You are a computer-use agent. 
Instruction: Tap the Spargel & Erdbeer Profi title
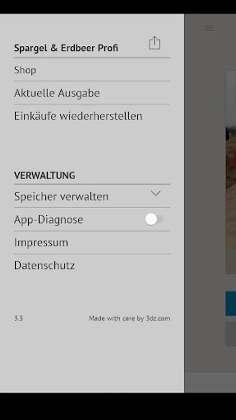(x=66, y=48)
